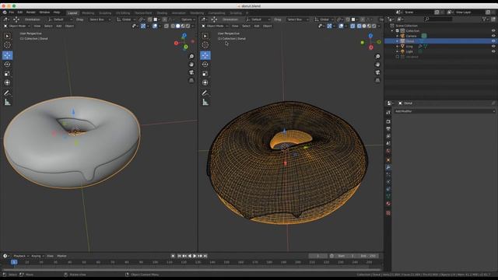498x280 pixels.
Task: Toggle X-ray mode in left viewport header
Action: (167, 26)
